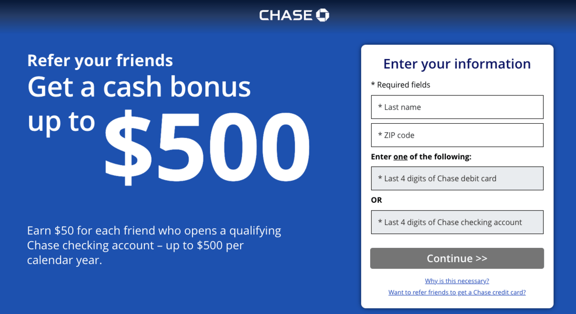Open the 'Why is this necessary?' link
This screenshot has width=576, height=314.
(457, 281)
